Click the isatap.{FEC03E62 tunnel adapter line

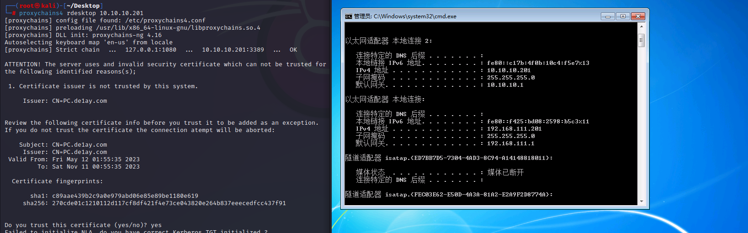click(x=449, y=195)
